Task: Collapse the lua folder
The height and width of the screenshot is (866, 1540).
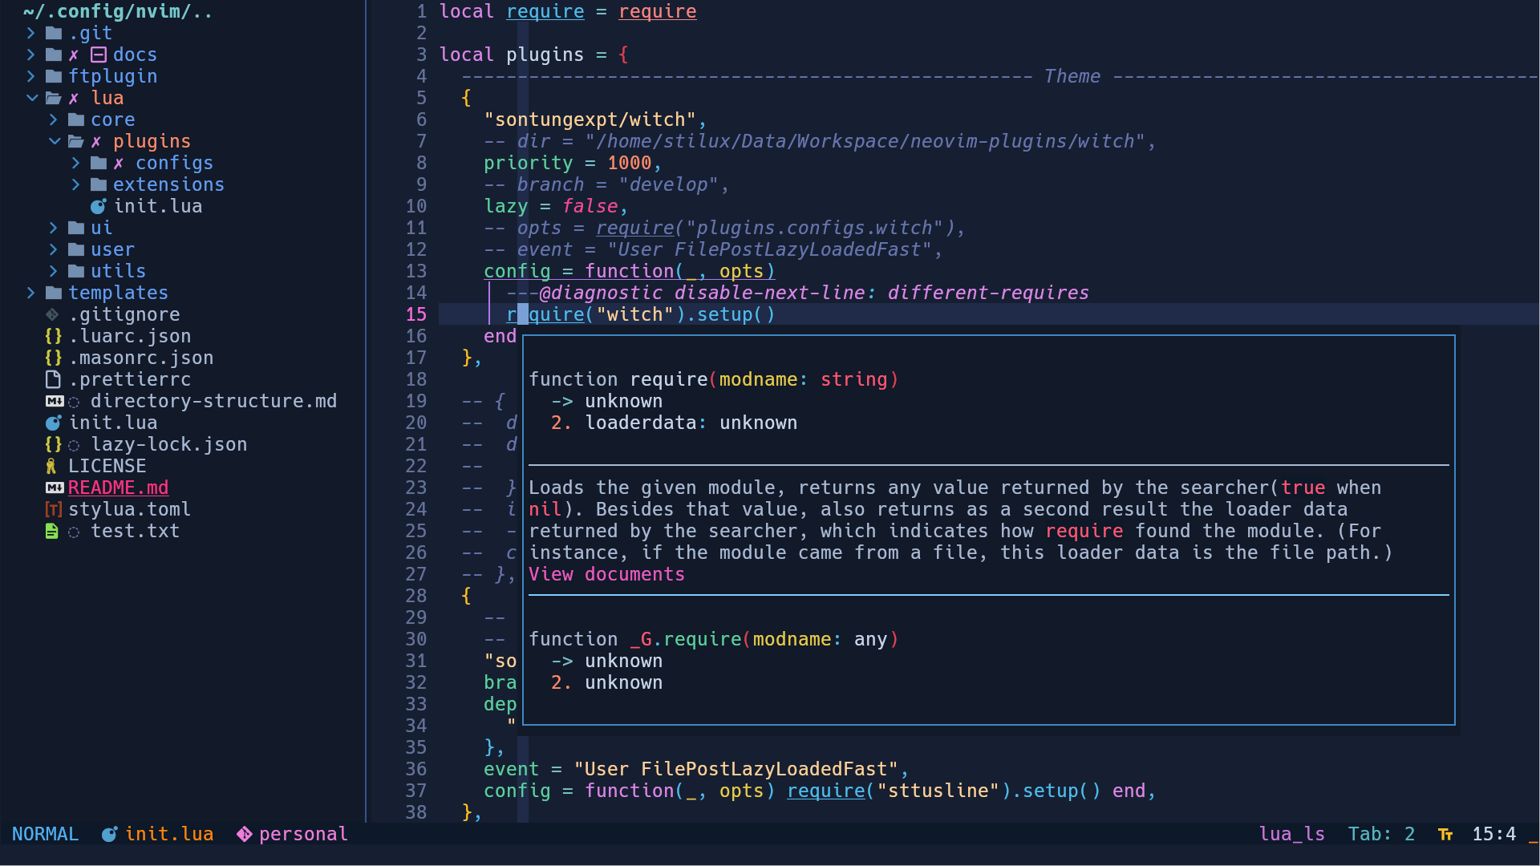Action: (32, 98)
